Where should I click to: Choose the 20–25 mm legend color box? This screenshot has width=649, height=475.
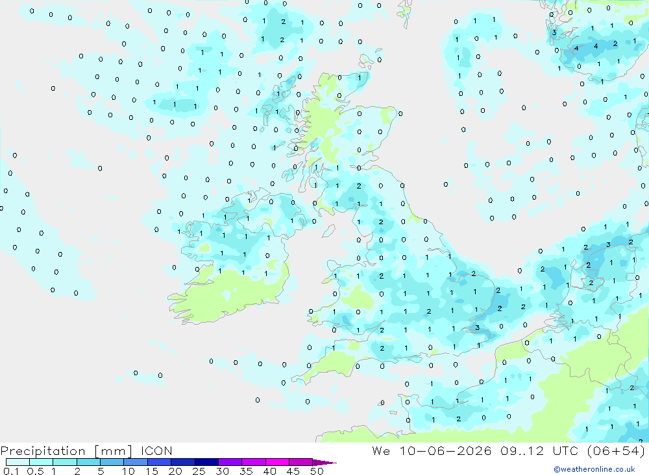[x=182, y=462]
